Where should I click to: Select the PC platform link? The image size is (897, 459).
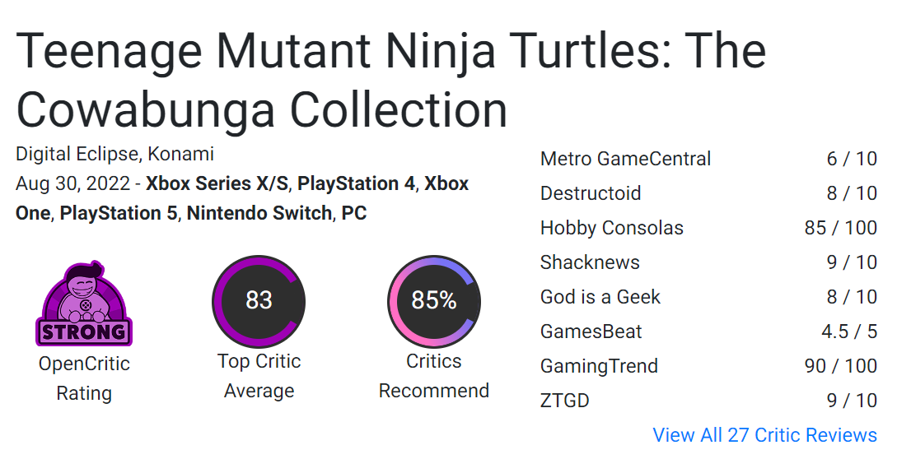(x=354, y=213)
